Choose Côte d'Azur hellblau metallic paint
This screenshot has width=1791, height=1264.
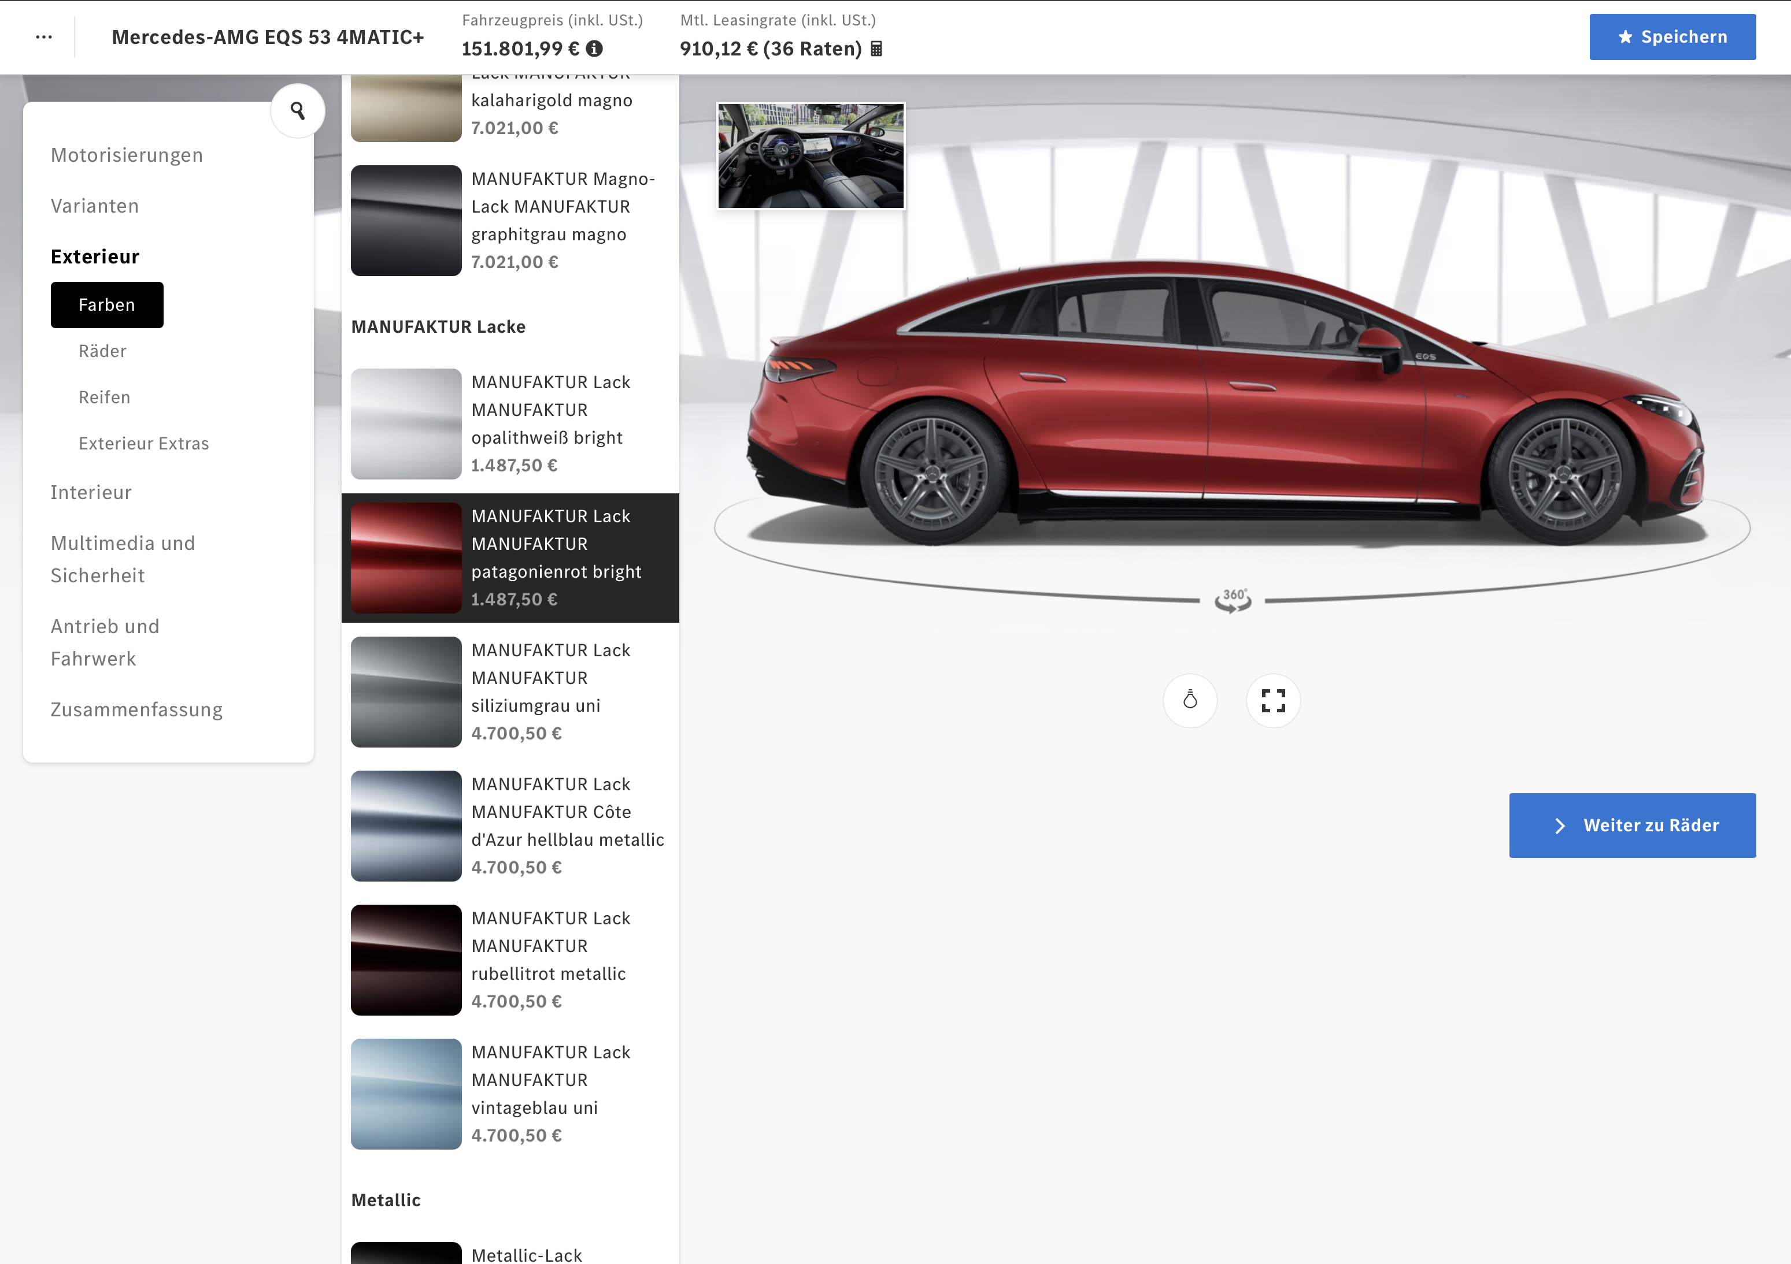(406, 826)
